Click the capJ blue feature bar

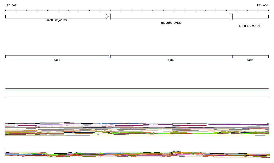coord(171,57)
